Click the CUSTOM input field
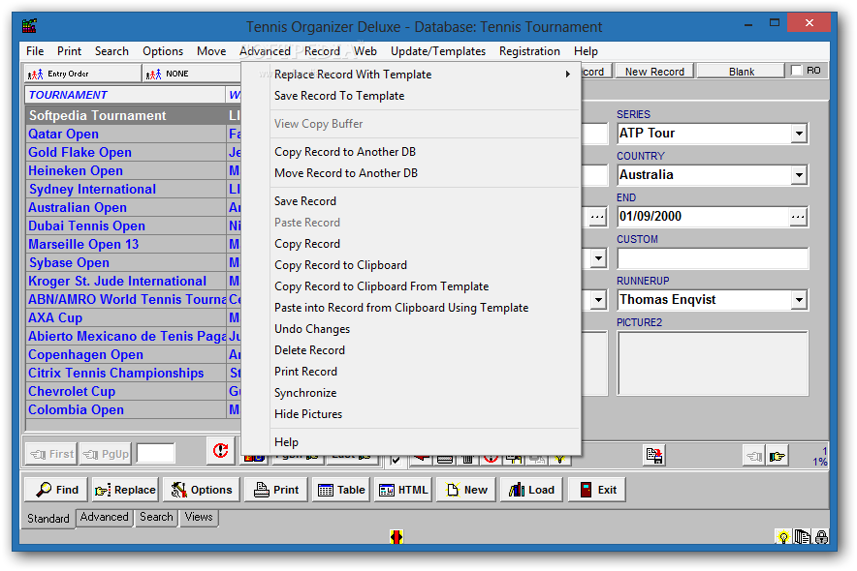 713,258
